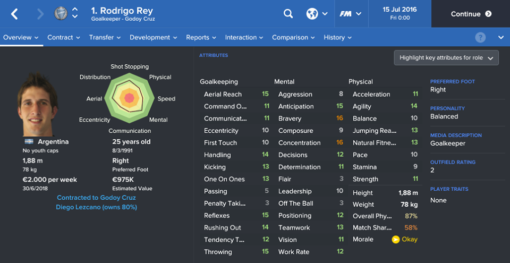510x263 pixels.
Task: Expand Highlight key attributes for role dropdown
Action: pos(446,58)
